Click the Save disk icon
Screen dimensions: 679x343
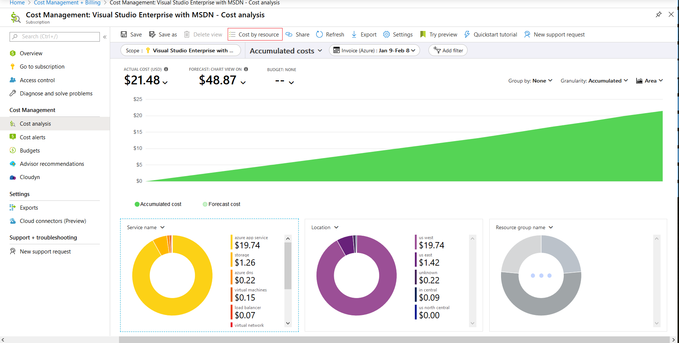pyautogui.click(x=124, y=34)
